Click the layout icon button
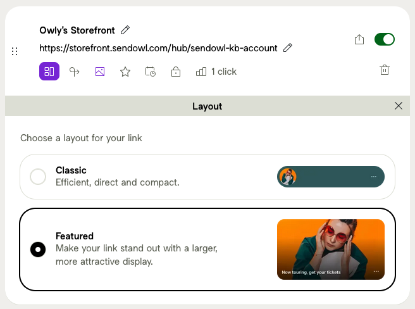Viewport: 415px width, 309px height. (x=49, y=72)
